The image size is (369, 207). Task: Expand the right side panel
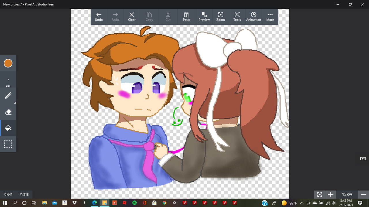point(363,159)
